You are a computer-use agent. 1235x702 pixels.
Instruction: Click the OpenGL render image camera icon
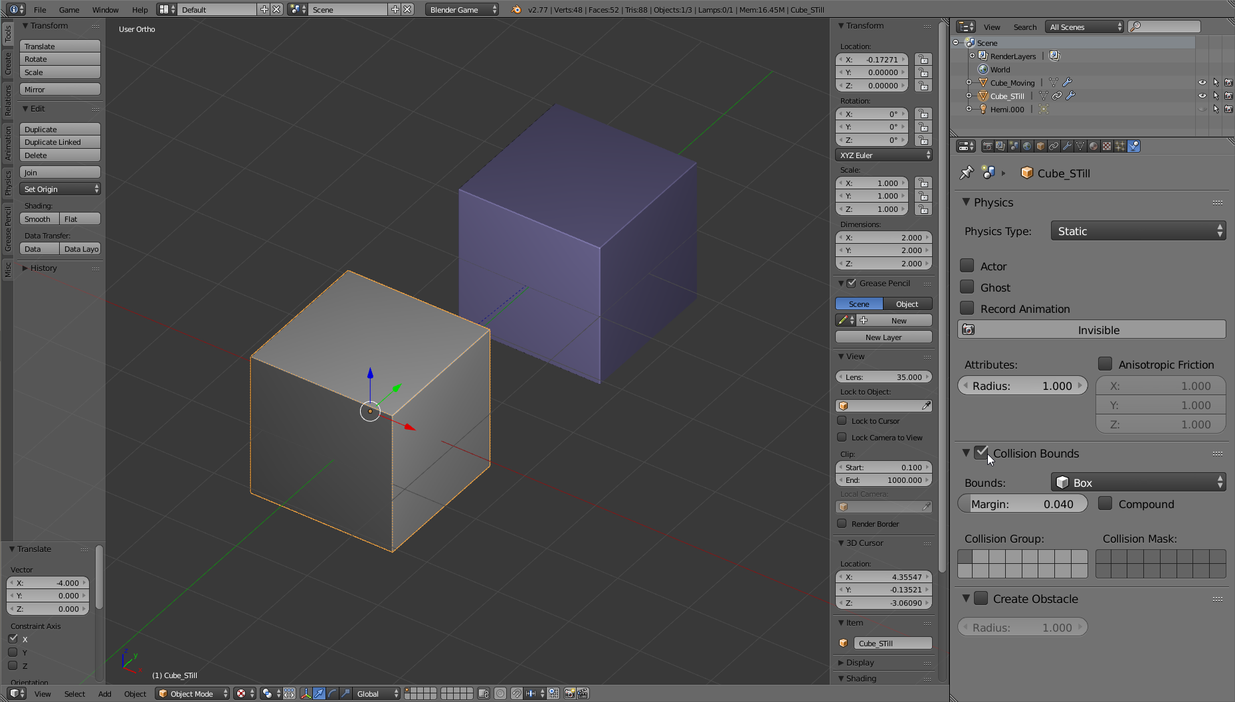(x=569, y=693)
